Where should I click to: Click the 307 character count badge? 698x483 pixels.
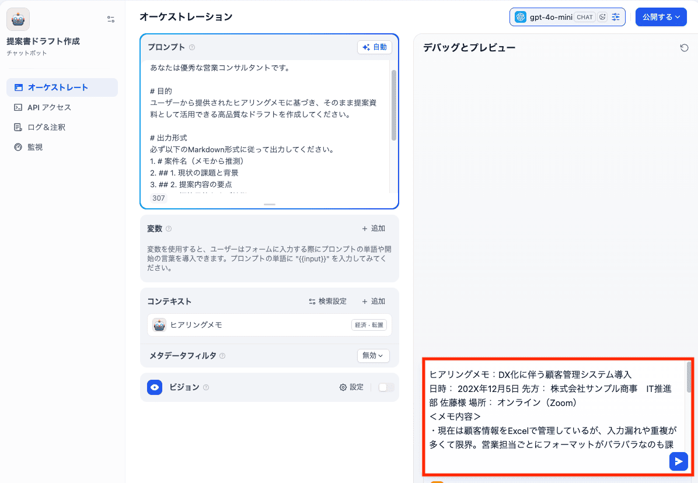[x=159, y=198]
